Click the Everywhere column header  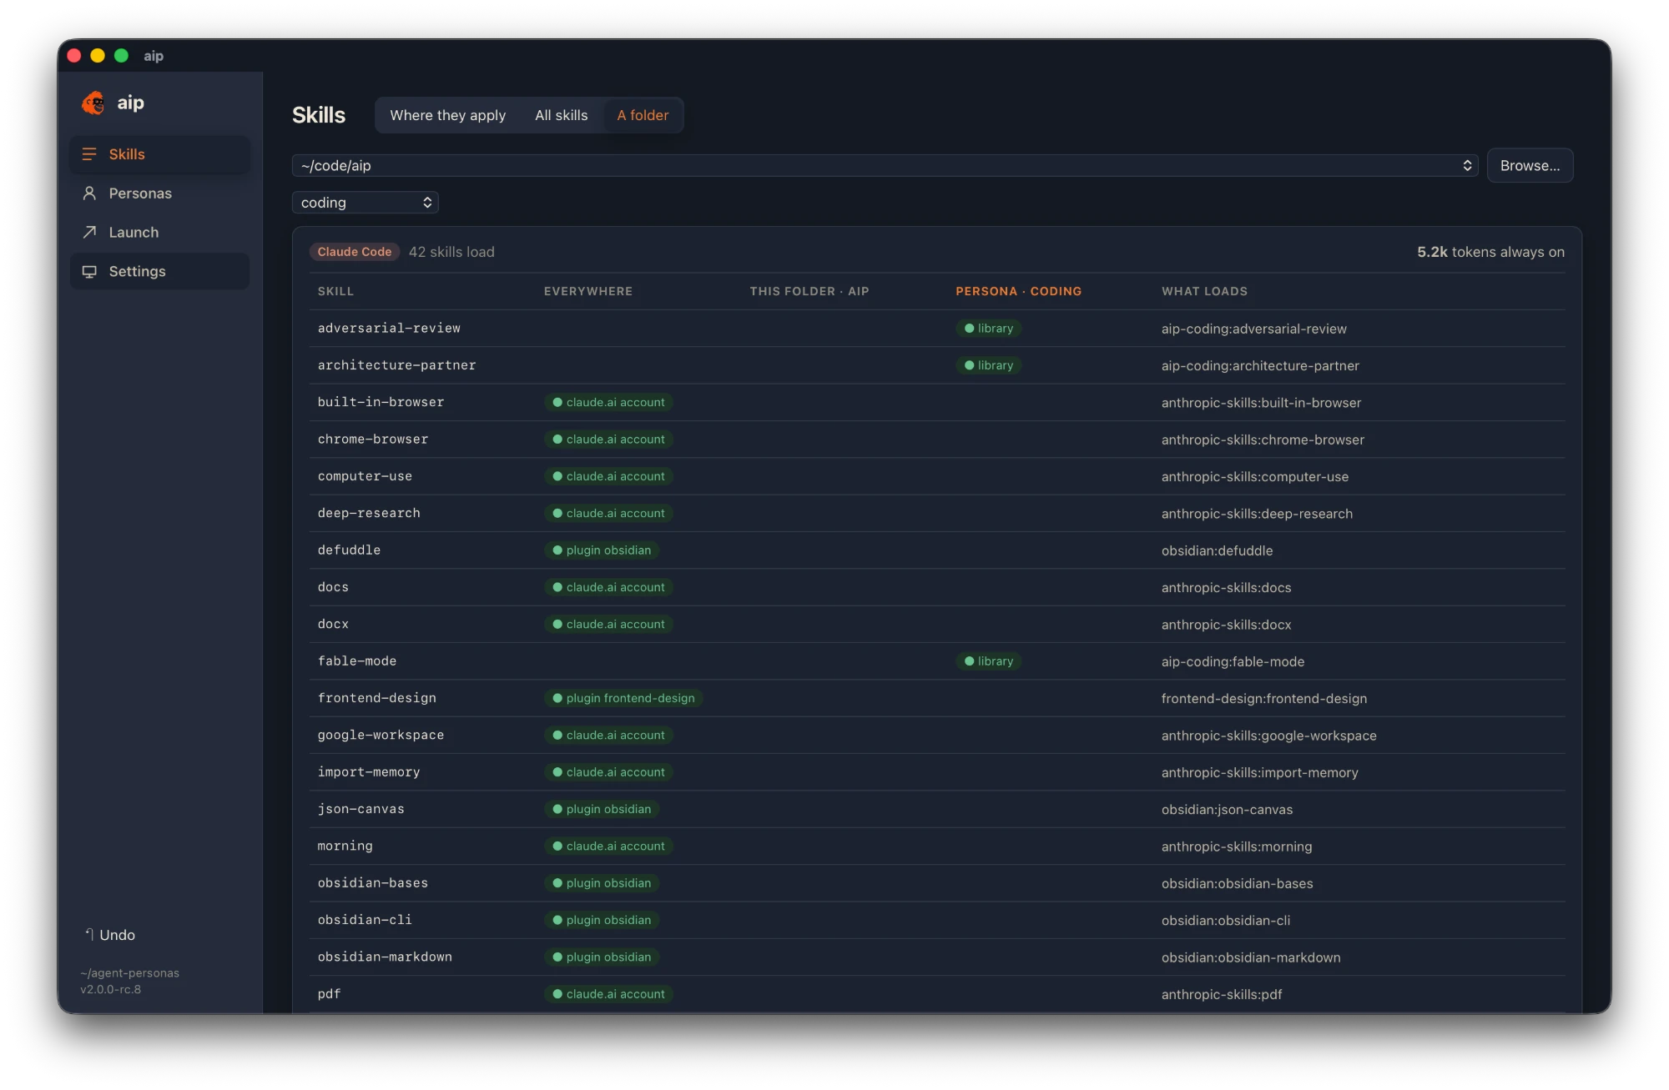[x=588, y=291]
